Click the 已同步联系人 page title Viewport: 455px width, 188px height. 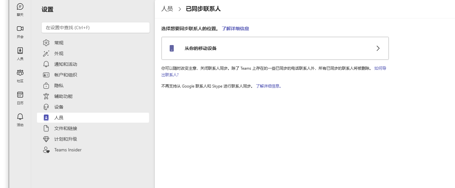203,9
